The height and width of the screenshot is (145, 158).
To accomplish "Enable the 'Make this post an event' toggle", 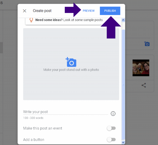I will pyautogui.click(x=111, y=128).
